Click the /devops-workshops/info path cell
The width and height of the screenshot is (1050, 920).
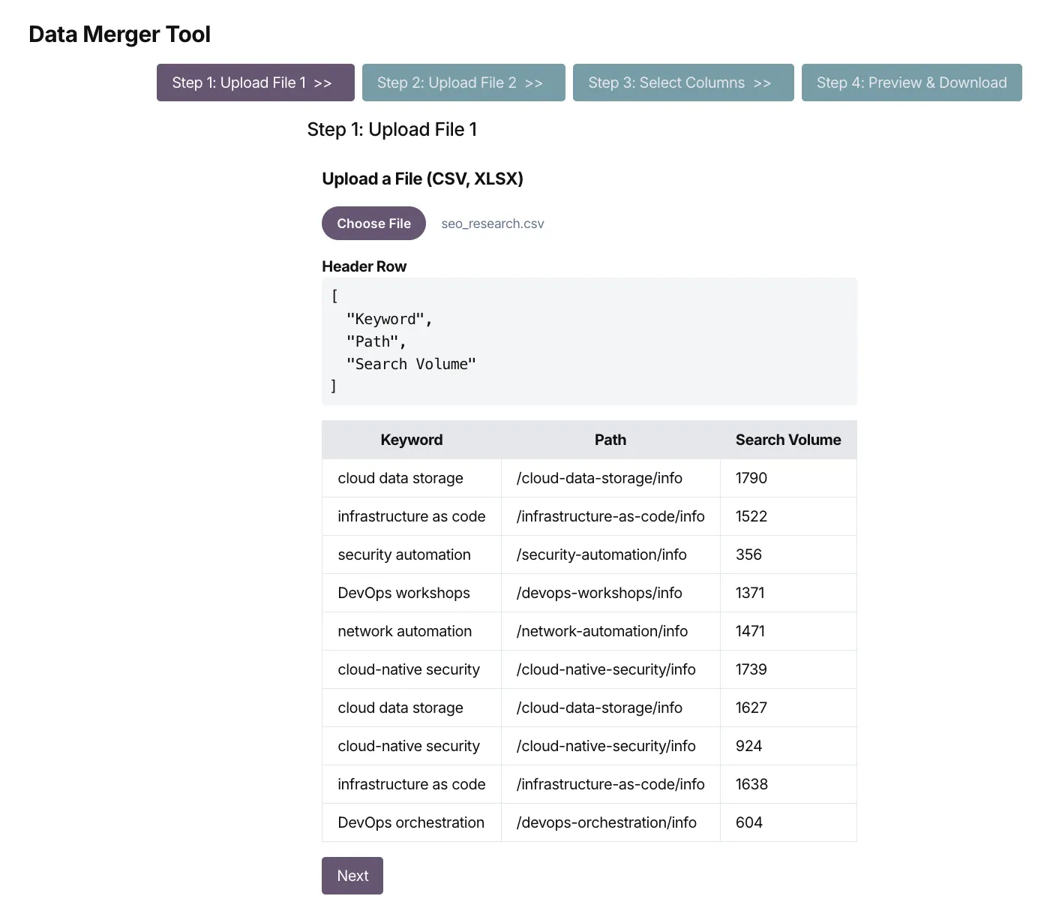pyautogui.click(x=610, y=593)
